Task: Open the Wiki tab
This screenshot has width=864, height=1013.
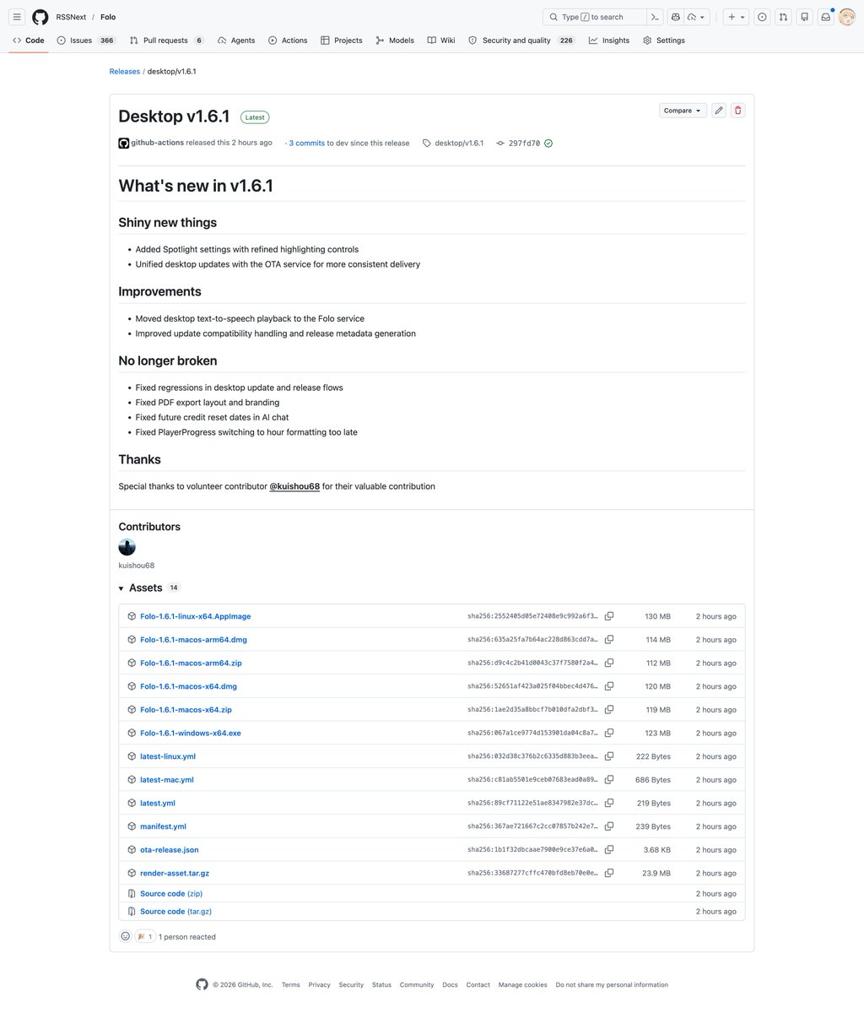Action: [x=441, y=41]
